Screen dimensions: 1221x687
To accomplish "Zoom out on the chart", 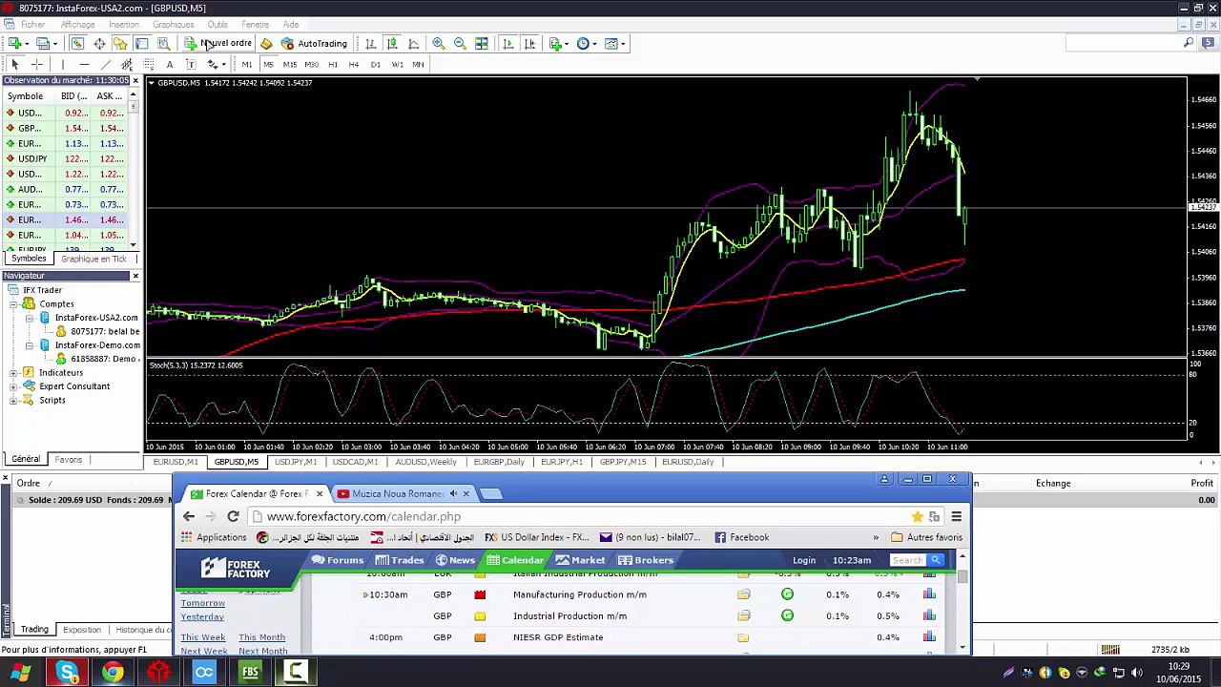I will [x=460, y=43].
